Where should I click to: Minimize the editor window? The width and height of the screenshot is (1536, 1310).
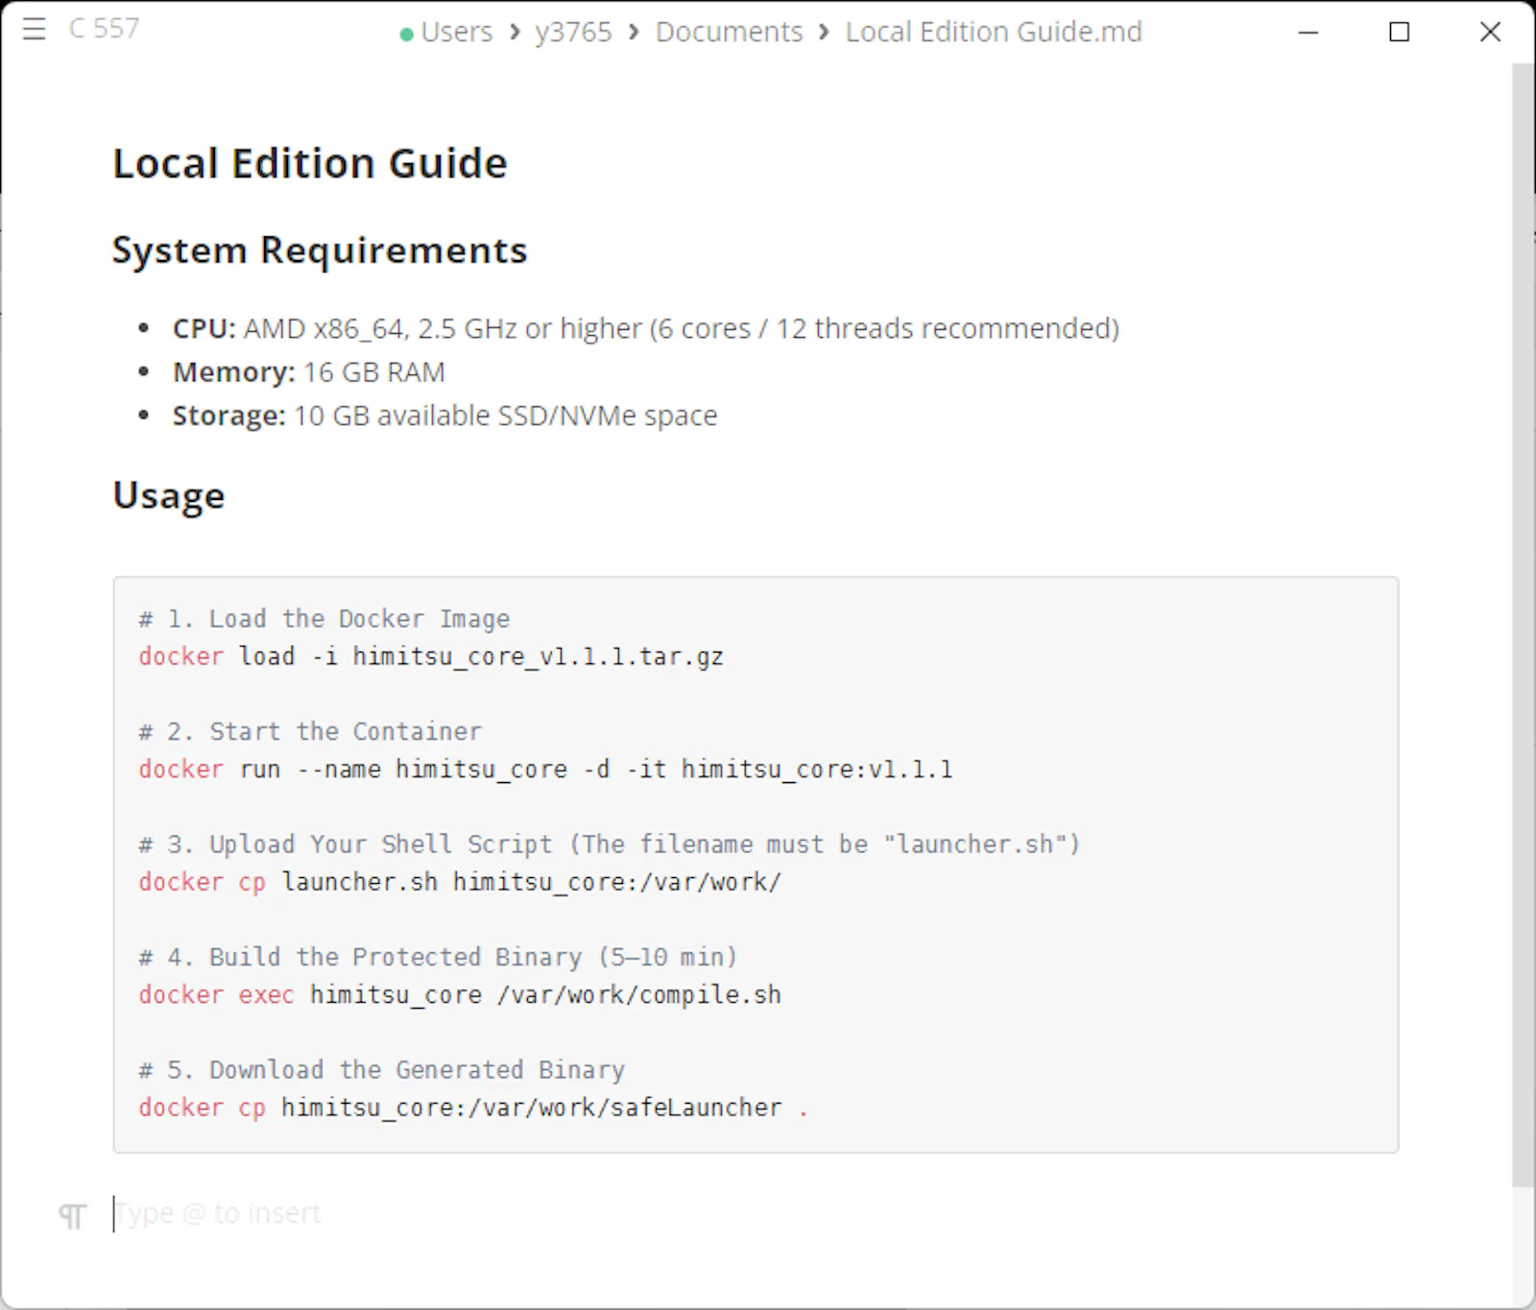(1308, 32)
